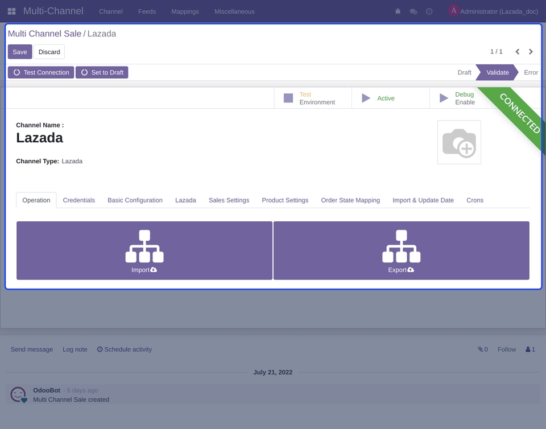Screen dimensions: 546x429
Task: Click the large Import button panel
Action: [x=144, y=250]
